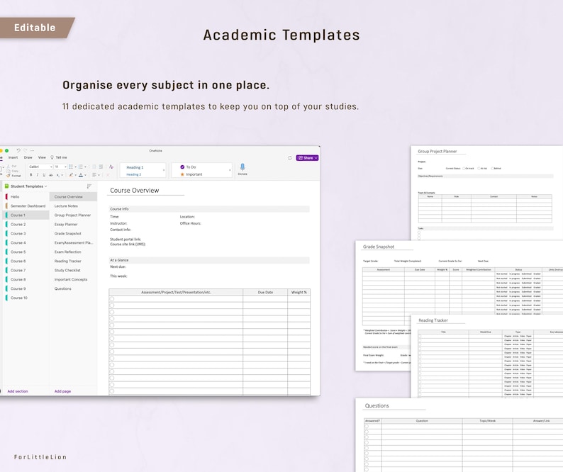Click the Add section link

pyautogui.click(x=18, y=391)
